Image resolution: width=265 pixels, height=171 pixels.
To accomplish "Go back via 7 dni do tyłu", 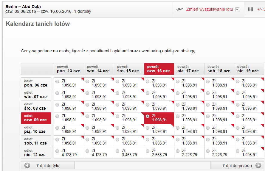I will click(48, 166).
